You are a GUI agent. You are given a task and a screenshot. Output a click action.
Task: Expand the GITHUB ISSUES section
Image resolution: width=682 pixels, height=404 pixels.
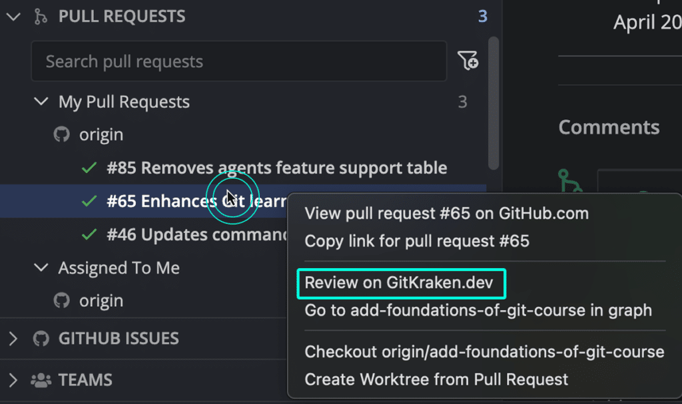tap(13, 338)
